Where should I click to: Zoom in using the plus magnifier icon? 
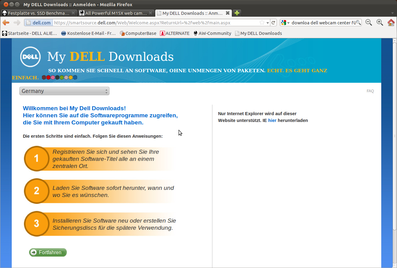point(380,23)
